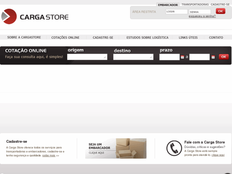Open Sobre a CargaStore menu item
Screen dimensions: 232x174
tap(24, 37)
